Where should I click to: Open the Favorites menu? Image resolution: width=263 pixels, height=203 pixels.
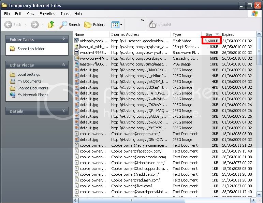coord(47,14)
